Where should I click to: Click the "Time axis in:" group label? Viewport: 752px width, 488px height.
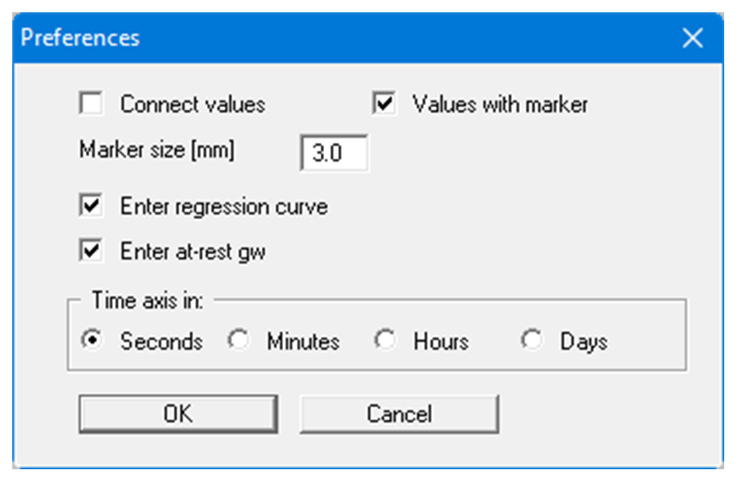(147, 301)
